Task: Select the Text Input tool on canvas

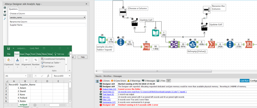Action: click(x=155, y=33)
